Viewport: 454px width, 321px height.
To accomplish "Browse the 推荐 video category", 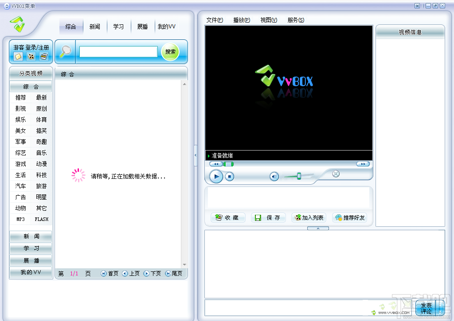I will [x=20, y=97].
